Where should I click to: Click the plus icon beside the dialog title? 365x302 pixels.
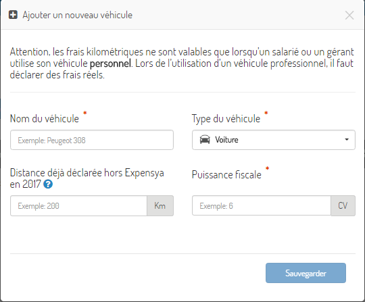point(13,15)
